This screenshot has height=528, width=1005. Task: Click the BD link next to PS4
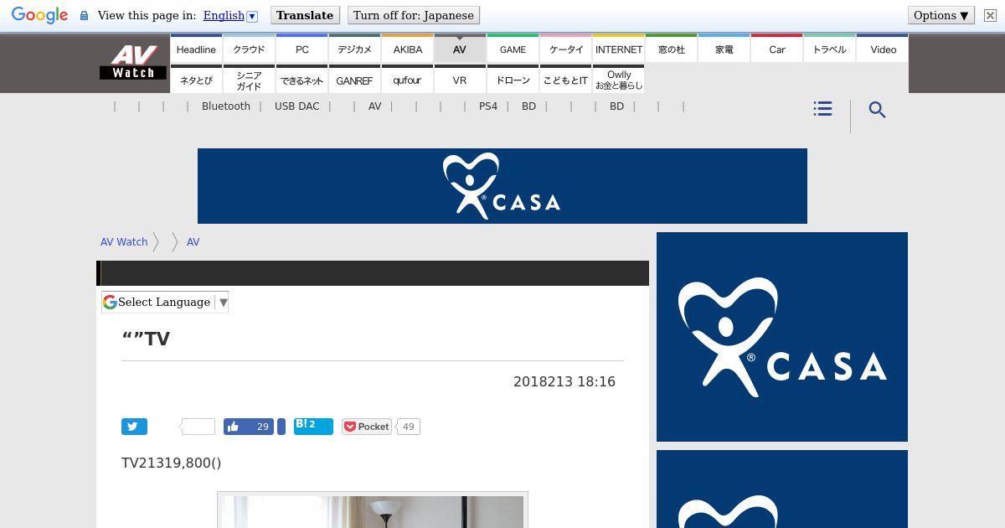click(x=528, y=106)
